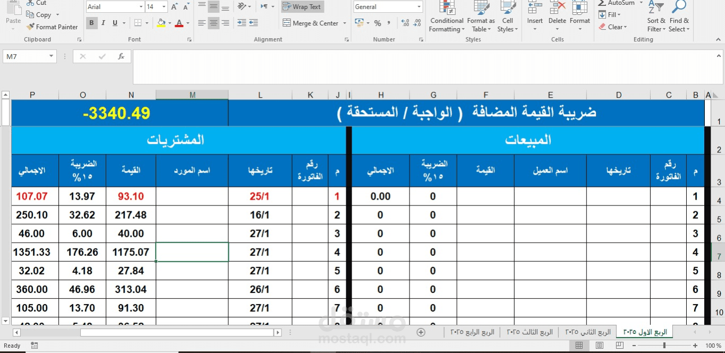
Task: Click the Name Box showing M7
Action: point(30,56)
